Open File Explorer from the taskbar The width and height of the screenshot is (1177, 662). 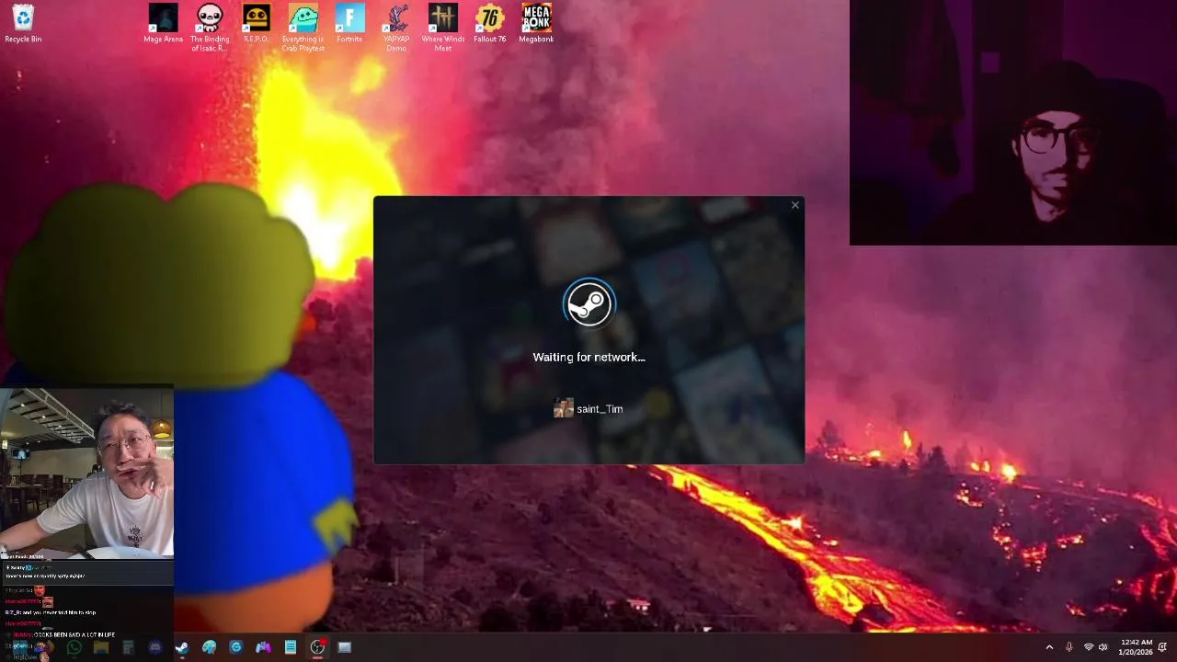coord(101,647)
